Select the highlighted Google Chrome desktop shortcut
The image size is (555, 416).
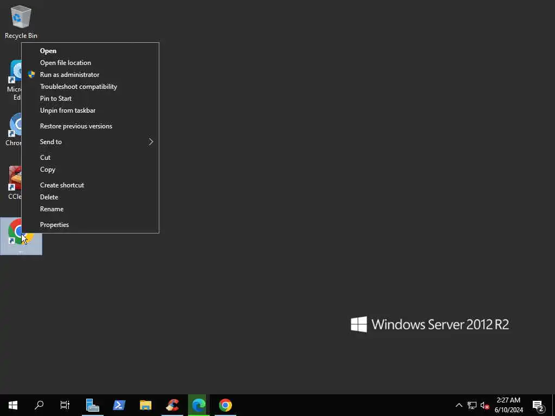click(21, 236)
